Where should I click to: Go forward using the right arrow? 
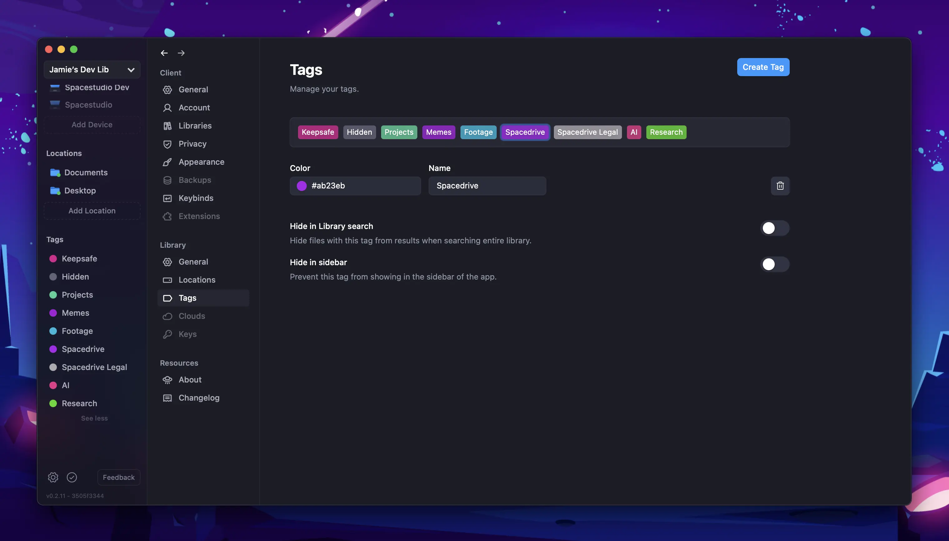tap(181, 53)
